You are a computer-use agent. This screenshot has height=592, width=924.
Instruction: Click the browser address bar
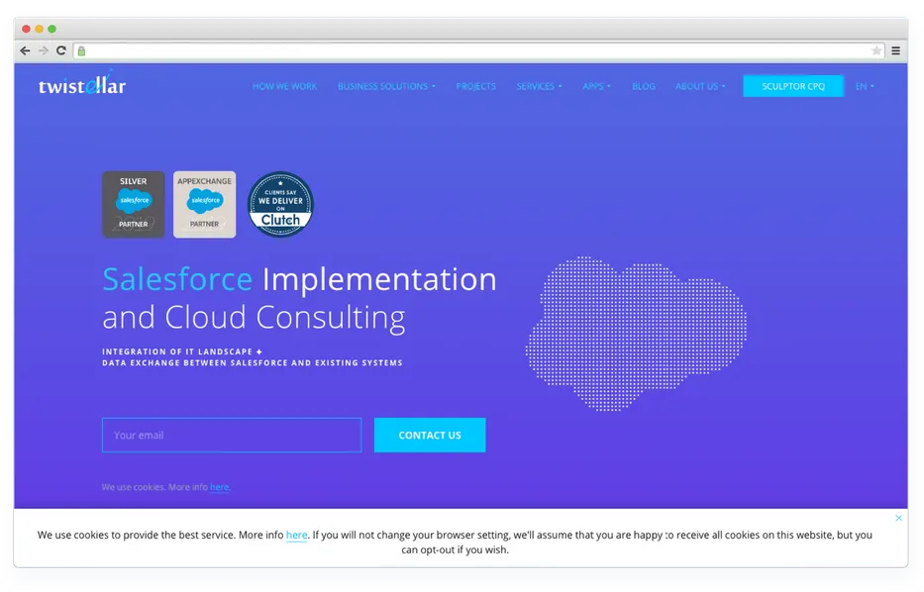(x=478, y=51)
